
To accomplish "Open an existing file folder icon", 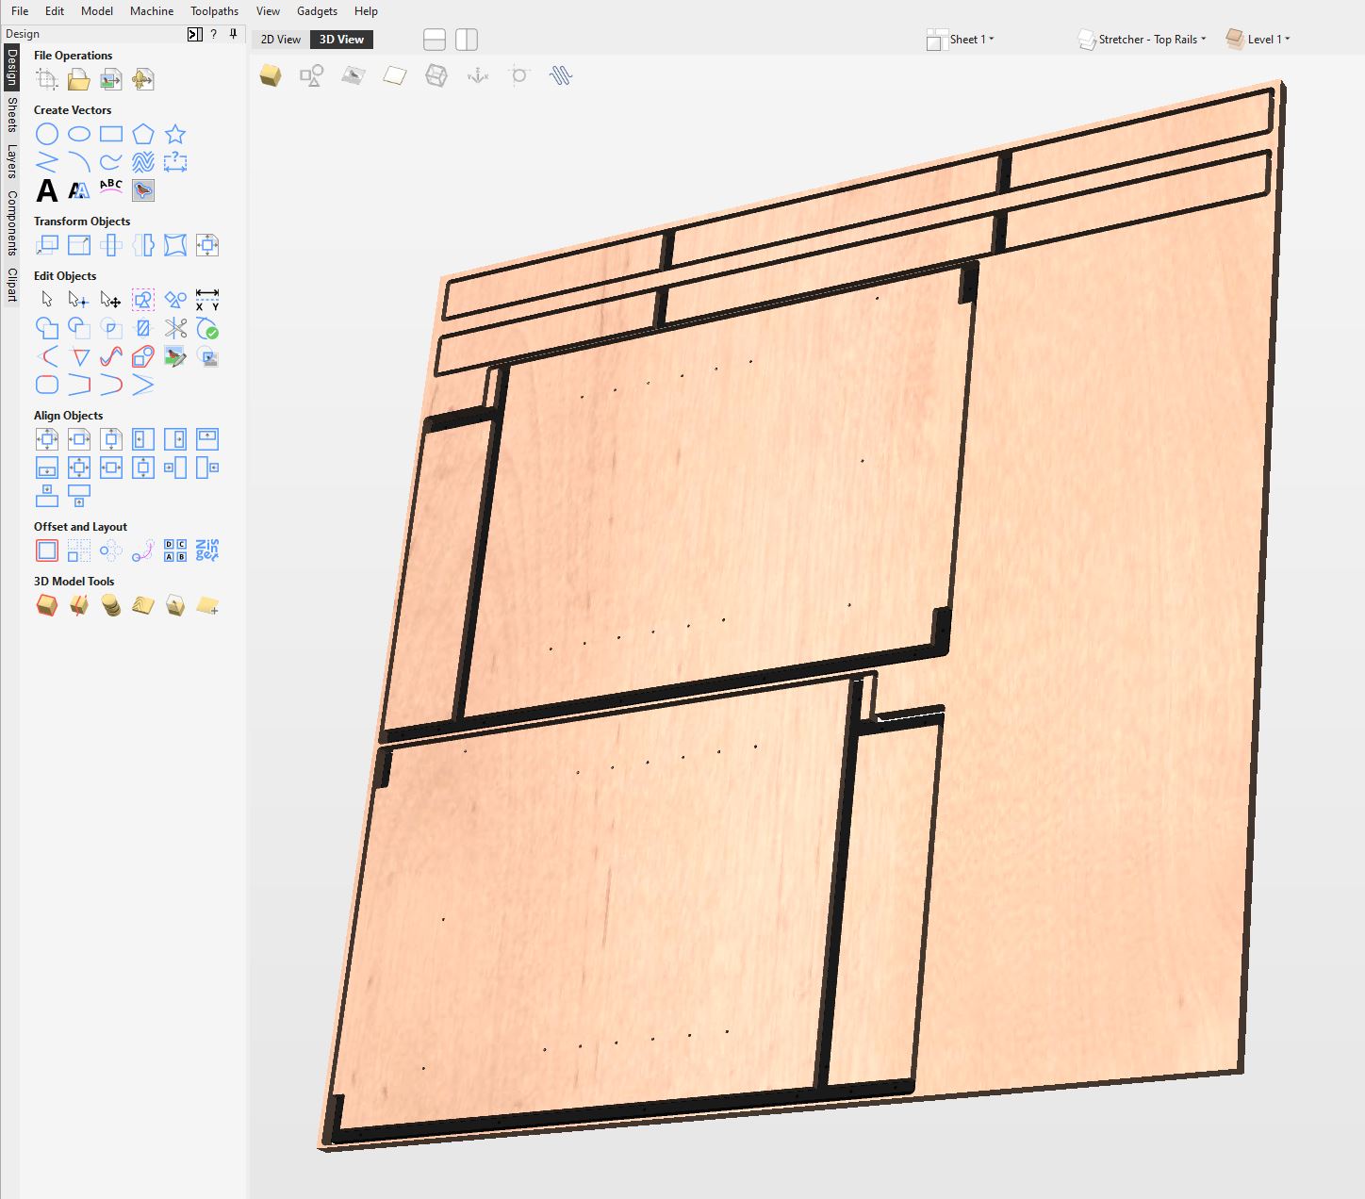I will [79, 80].
